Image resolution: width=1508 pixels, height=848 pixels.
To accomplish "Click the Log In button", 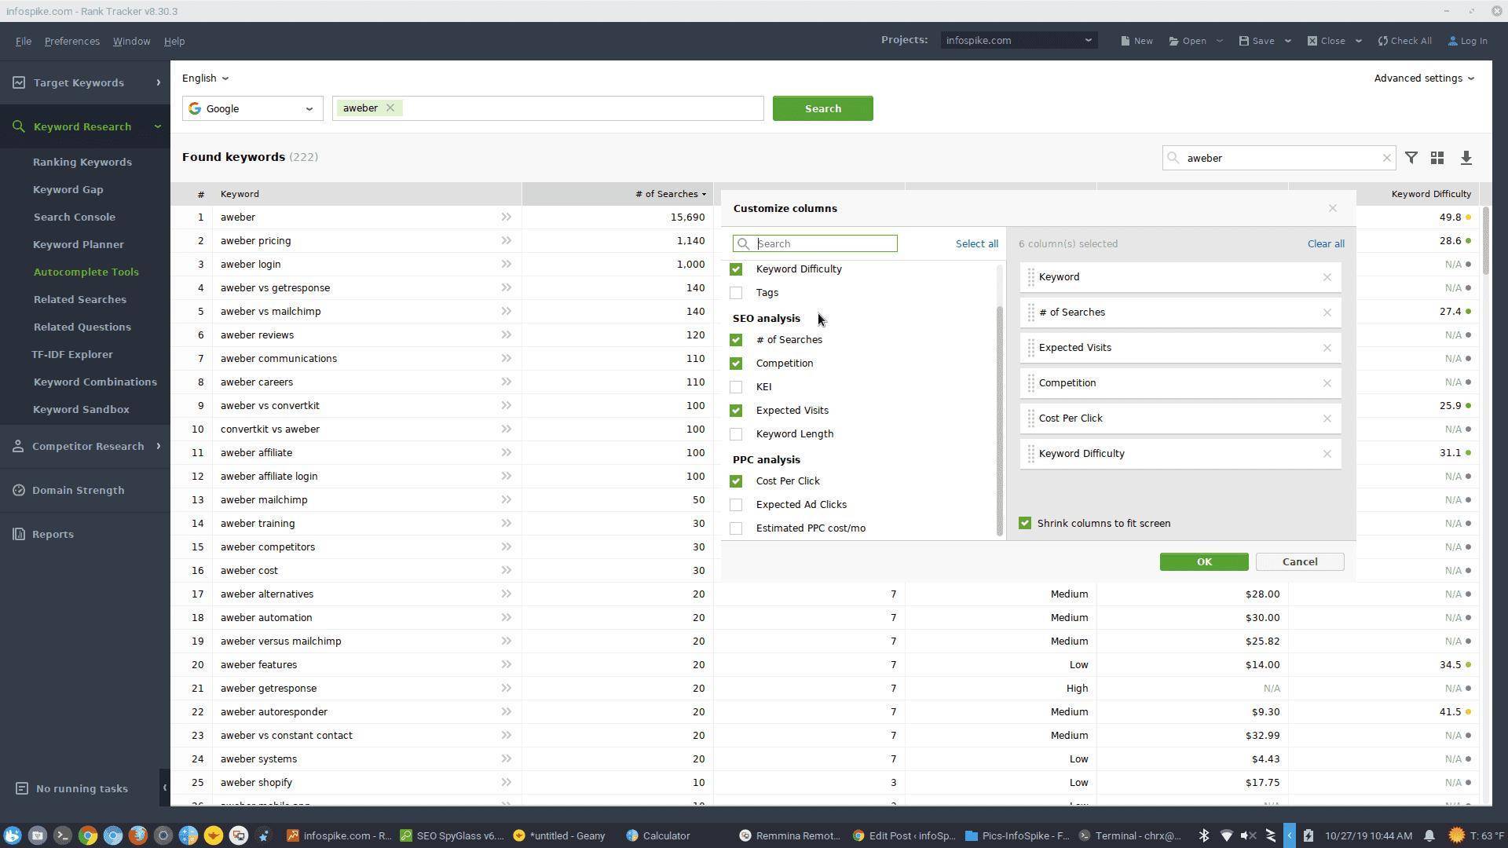I will [x=1467, y=41].
